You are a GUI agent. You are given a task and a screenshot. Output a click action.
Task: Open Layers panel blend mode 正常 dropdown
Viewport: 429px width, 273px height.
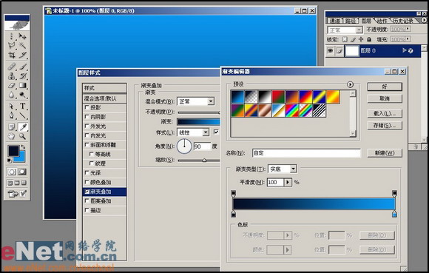pyautogui.click(x=359, y=30)
